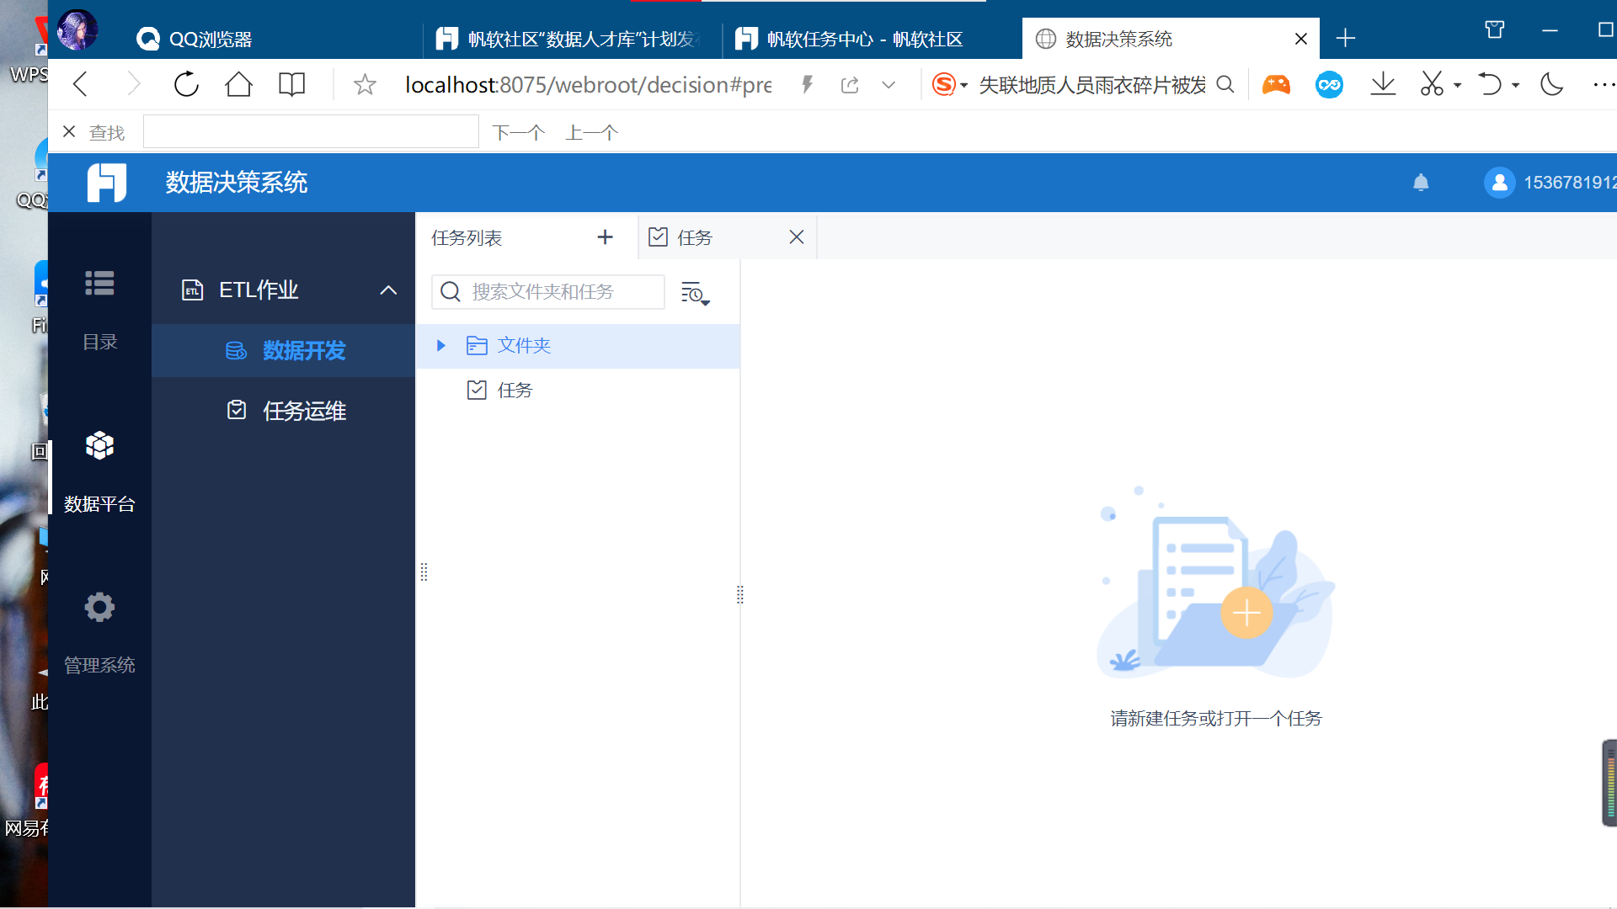The width and height of the screenshot is (1617, 909).
Task: Toggle night mode moon icon
Action: coord(1551,84)
